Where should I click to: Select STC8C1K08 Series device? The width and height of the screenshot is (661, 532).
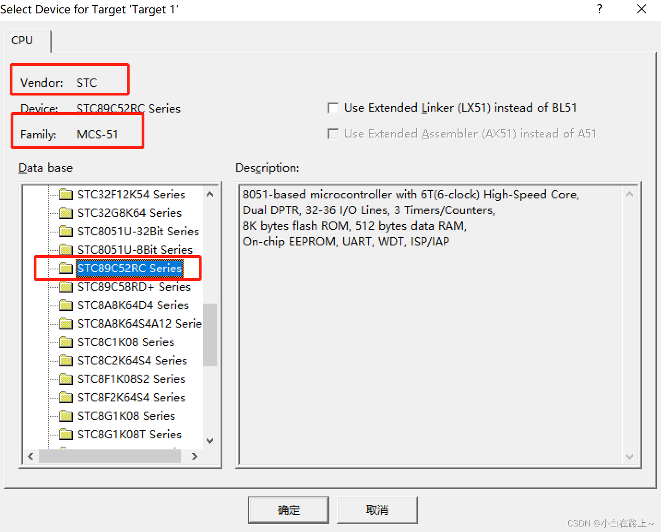(x=125, y=342)
